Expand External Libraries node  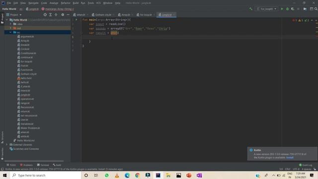pyautogui.click(x=7, y=145)
